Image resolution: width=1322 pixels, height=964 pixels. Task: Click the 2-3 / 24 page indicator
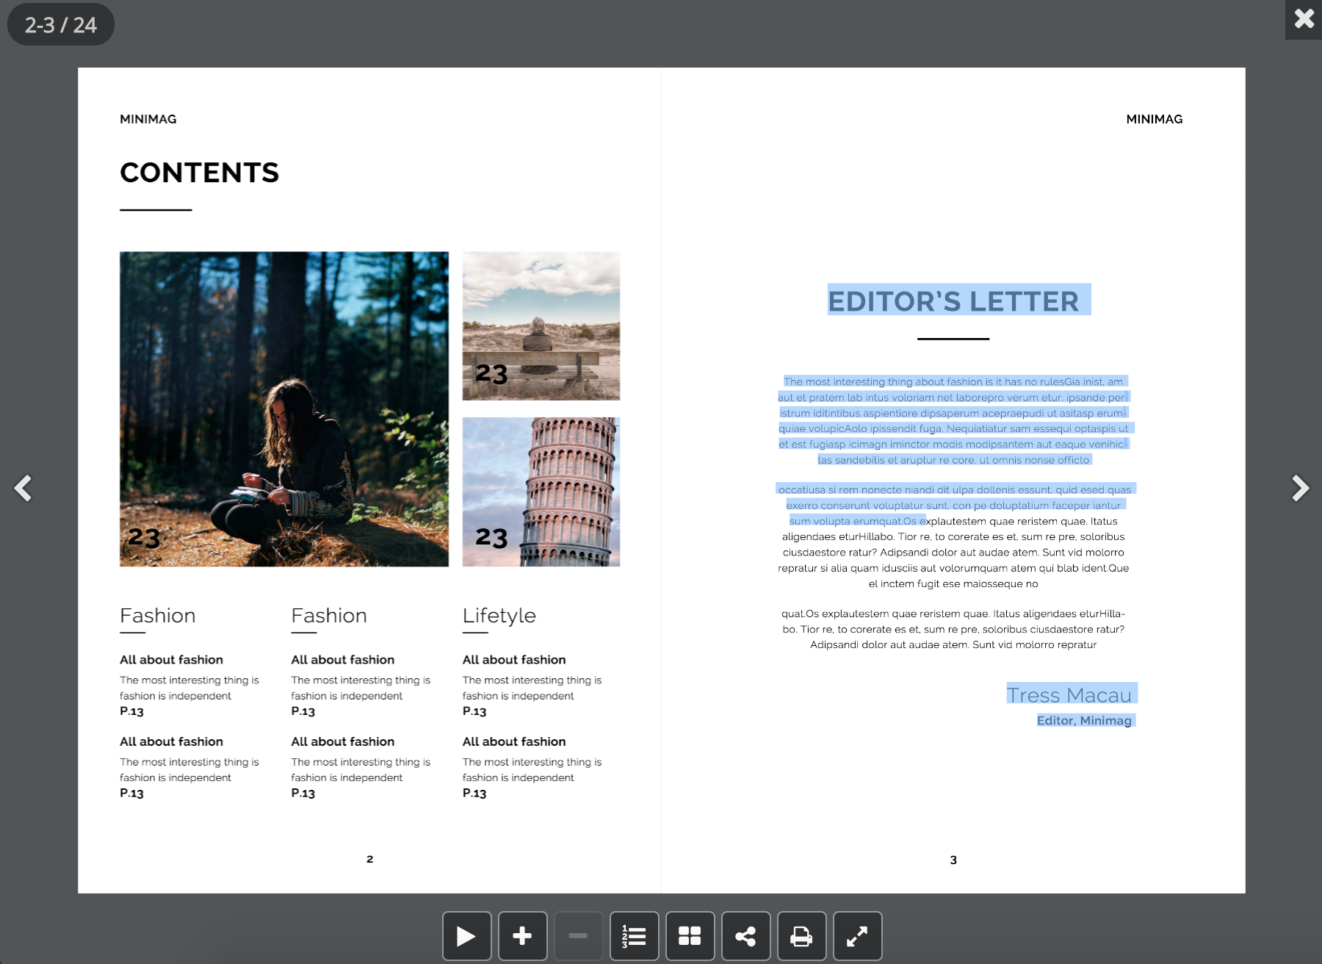tap(61, 24)
